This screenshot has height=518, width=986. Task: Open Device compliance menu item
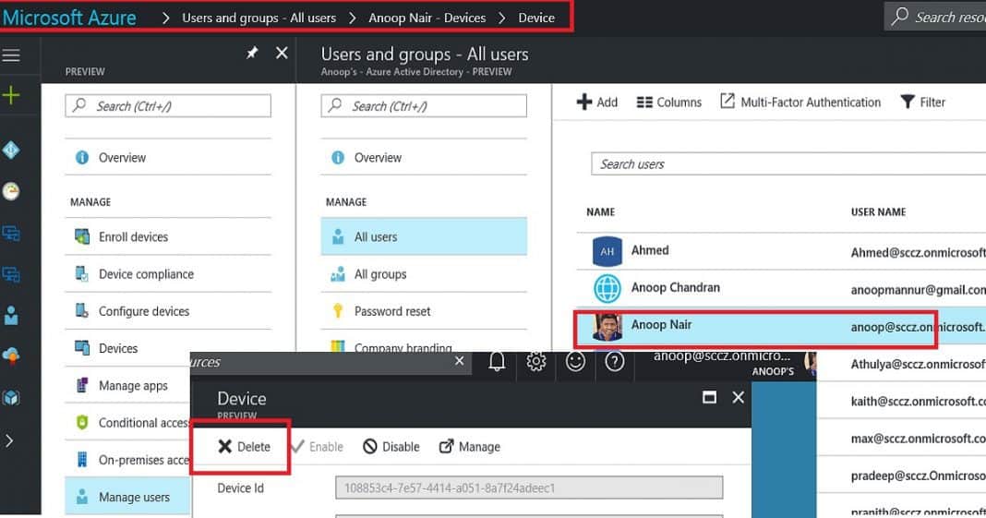pyautogui.click(x=146, y=274)
